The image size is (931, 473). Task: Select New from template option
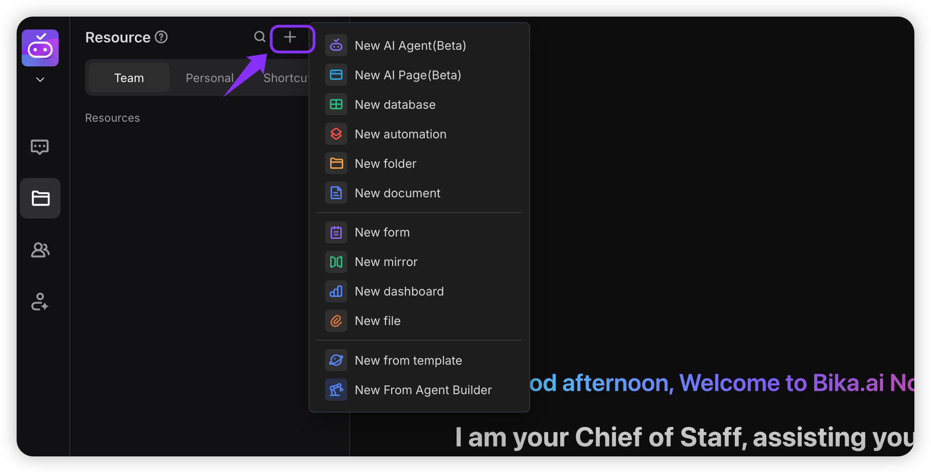(x=408, y=361)
